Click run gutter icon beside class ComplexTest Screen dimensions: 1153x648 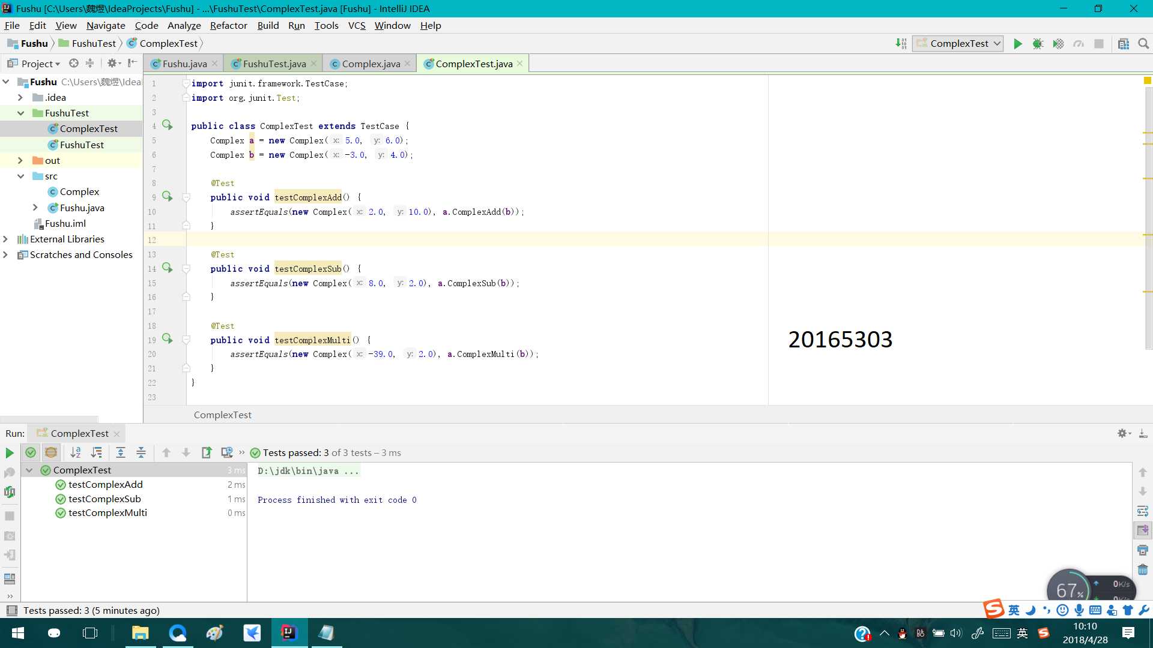168,125
